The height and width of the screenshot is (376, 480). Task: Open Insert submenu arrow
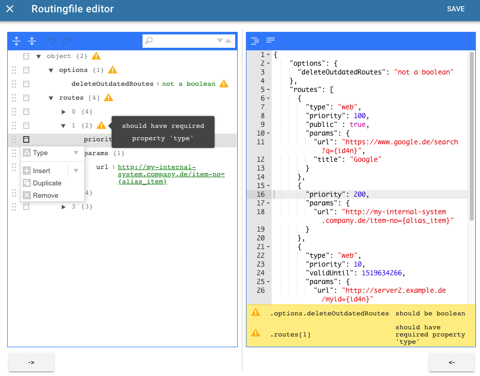(76, 171)
